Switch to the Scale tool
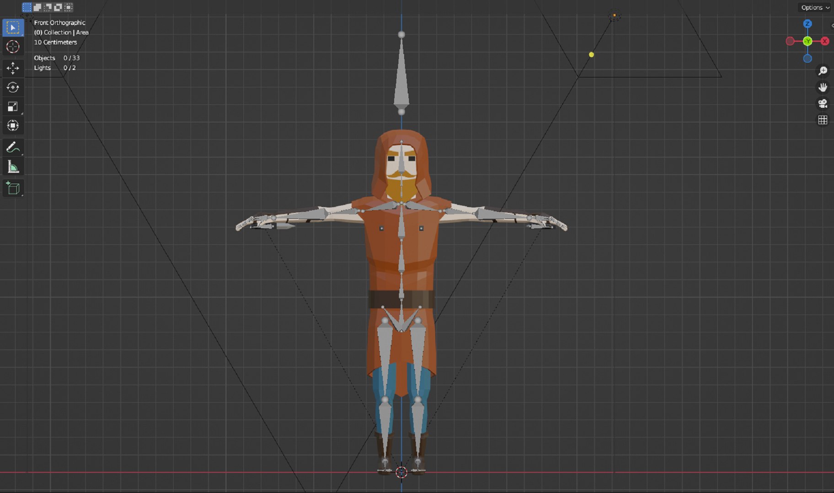The image size is (834, 493). coord(13,106)
